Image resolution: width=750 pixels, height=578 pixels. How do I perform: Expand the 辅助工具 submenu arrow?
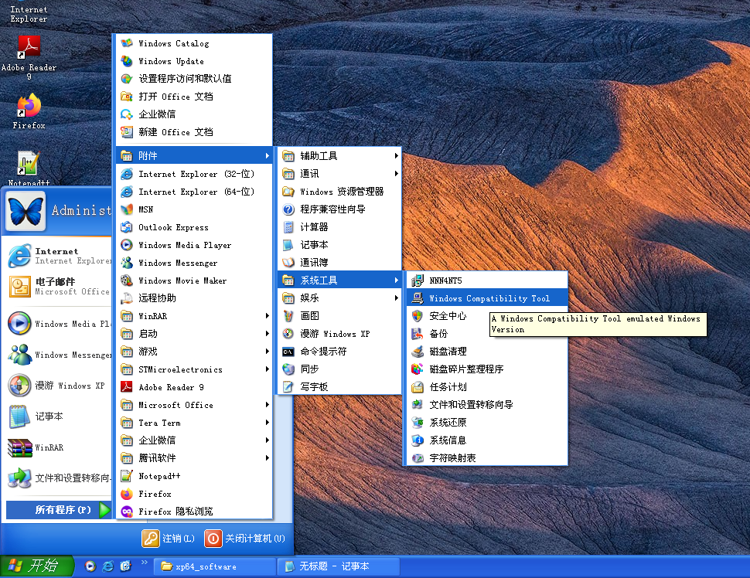[x=397, y=156]
